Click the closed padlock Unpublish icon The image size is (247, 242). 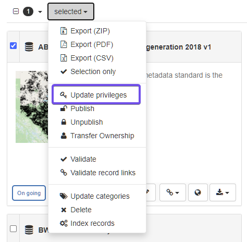(x=64, y=122)
